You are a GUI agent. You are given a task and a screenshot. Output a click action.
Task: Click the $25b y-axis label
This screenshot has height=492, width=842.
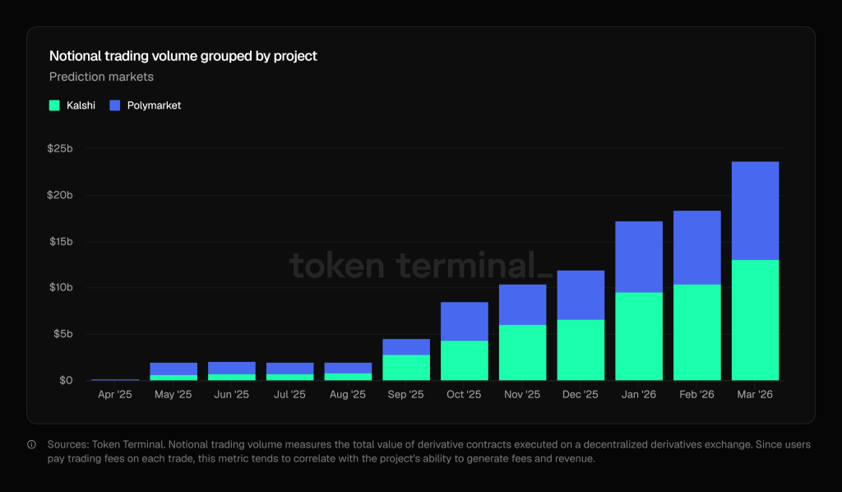(60, 149)
